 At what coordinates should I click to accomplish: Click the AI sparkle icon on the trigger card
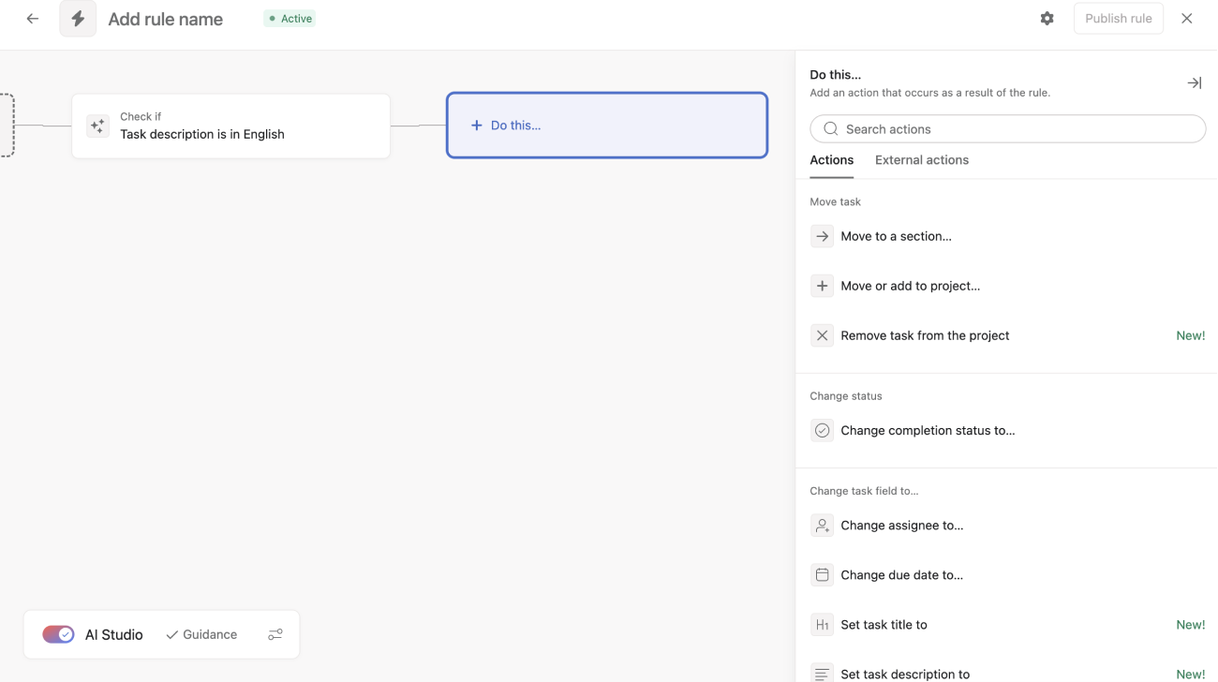coord(97,125)
